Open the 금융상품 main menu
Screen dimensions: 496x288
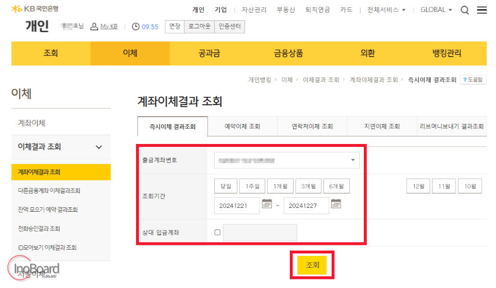[288, 53]
